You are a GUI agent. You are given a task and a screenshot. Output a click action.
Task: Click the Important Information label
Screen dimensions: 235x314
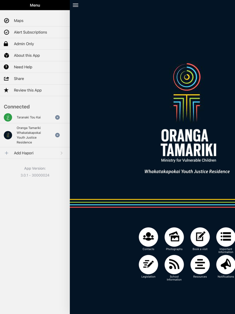click(226, 251)
